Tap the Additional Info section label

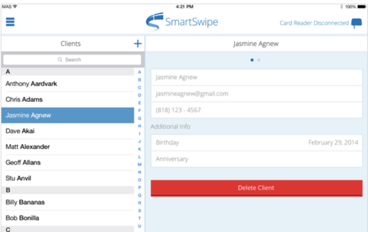pos(171,127)
